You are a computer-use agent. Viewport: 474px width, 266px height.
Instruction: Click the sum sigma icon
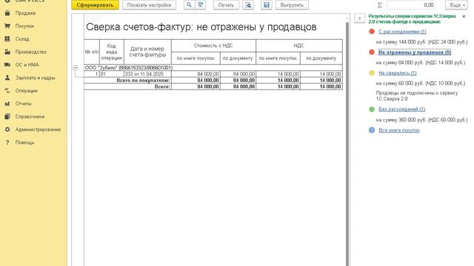pyautogui.click(x=380, y=5)
